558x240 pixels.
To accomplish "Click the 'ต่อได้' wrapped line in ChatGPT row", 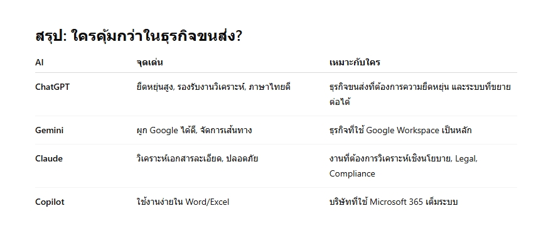I will point(340,102).
